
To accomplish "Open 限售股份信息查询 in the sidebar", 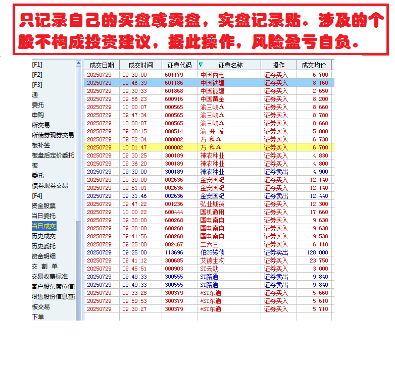I will click(x=54, y=296).
